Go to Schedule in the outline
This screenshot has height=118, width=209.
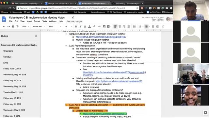click(7, 57)
